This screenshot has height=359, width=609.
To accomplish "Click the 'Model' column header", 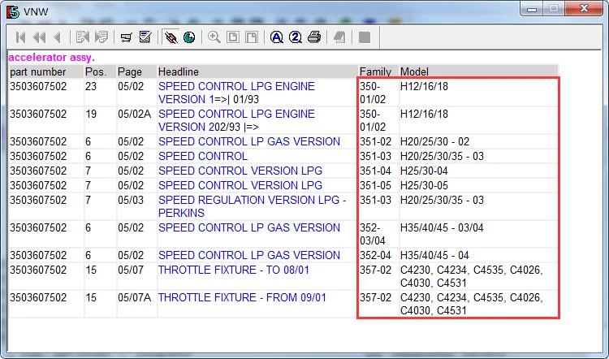I will [414, 71].
